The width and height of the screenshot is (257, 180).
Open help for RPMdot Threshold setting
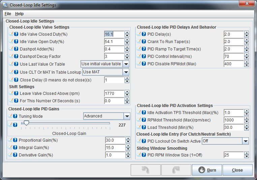[x=144, y=120]
